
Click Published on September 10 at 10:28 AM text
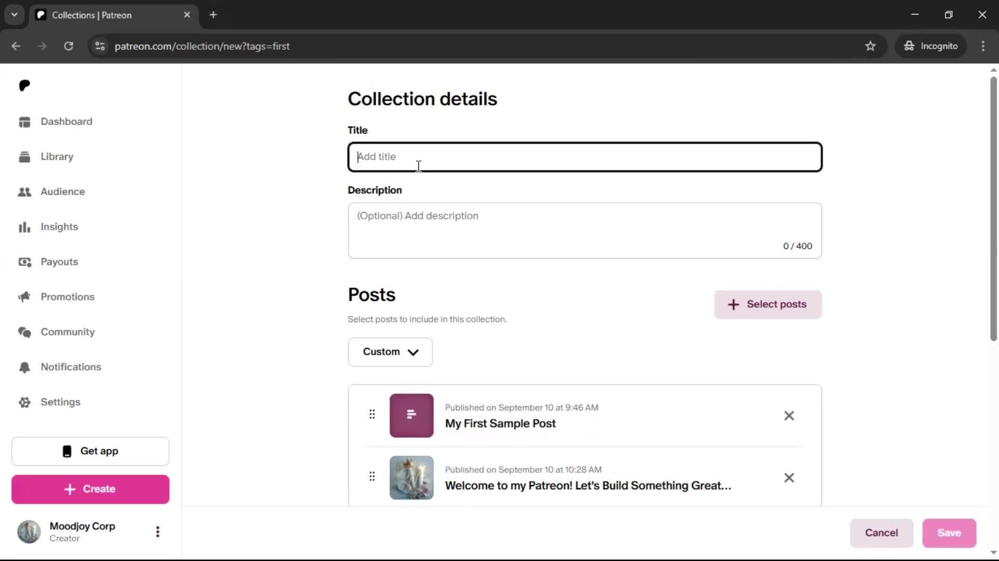coord(523,470)
